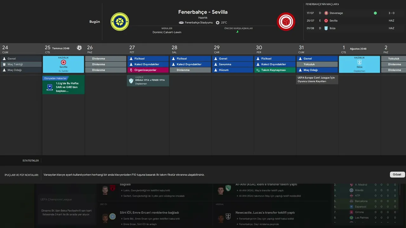This screenshot has width=406, height=228.
Task: Click the sun weather icon next to 23°C
Action: click(218, 22)
